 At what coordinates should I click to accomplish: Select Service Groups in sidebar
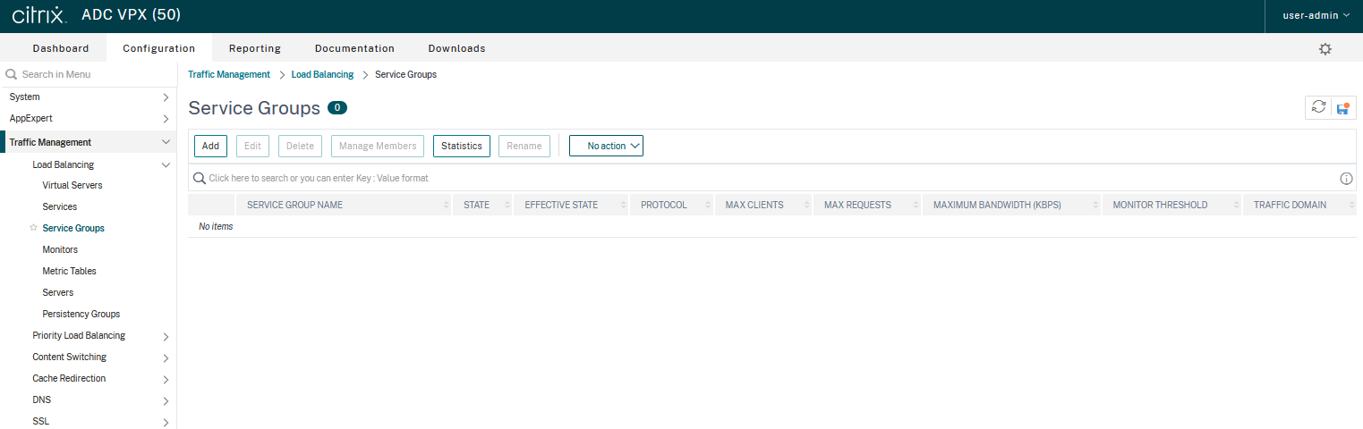coord(73,228)
